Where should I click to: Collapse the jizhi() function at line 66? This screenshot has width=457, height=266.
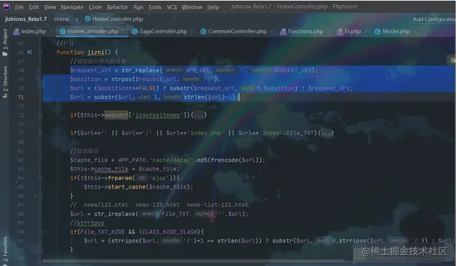click(41, 52)
